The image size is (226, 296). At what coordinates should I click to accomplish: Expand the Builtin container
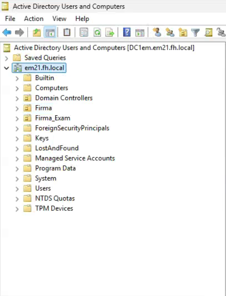coord(17,78)
